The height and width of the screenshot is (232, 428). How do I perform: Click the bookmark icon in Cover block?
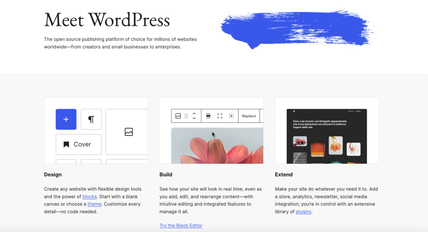[x=66, y=145]
